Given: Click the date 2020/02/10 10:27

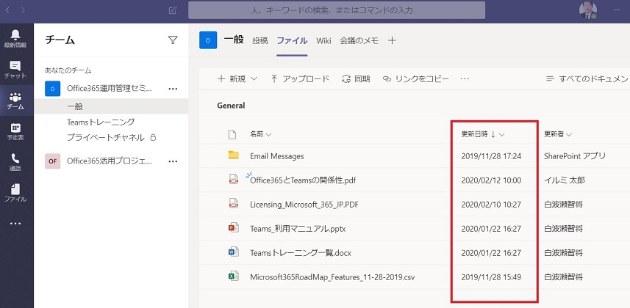Looking at the screenshot, I should pyautogui.click(x=491, y=205).
